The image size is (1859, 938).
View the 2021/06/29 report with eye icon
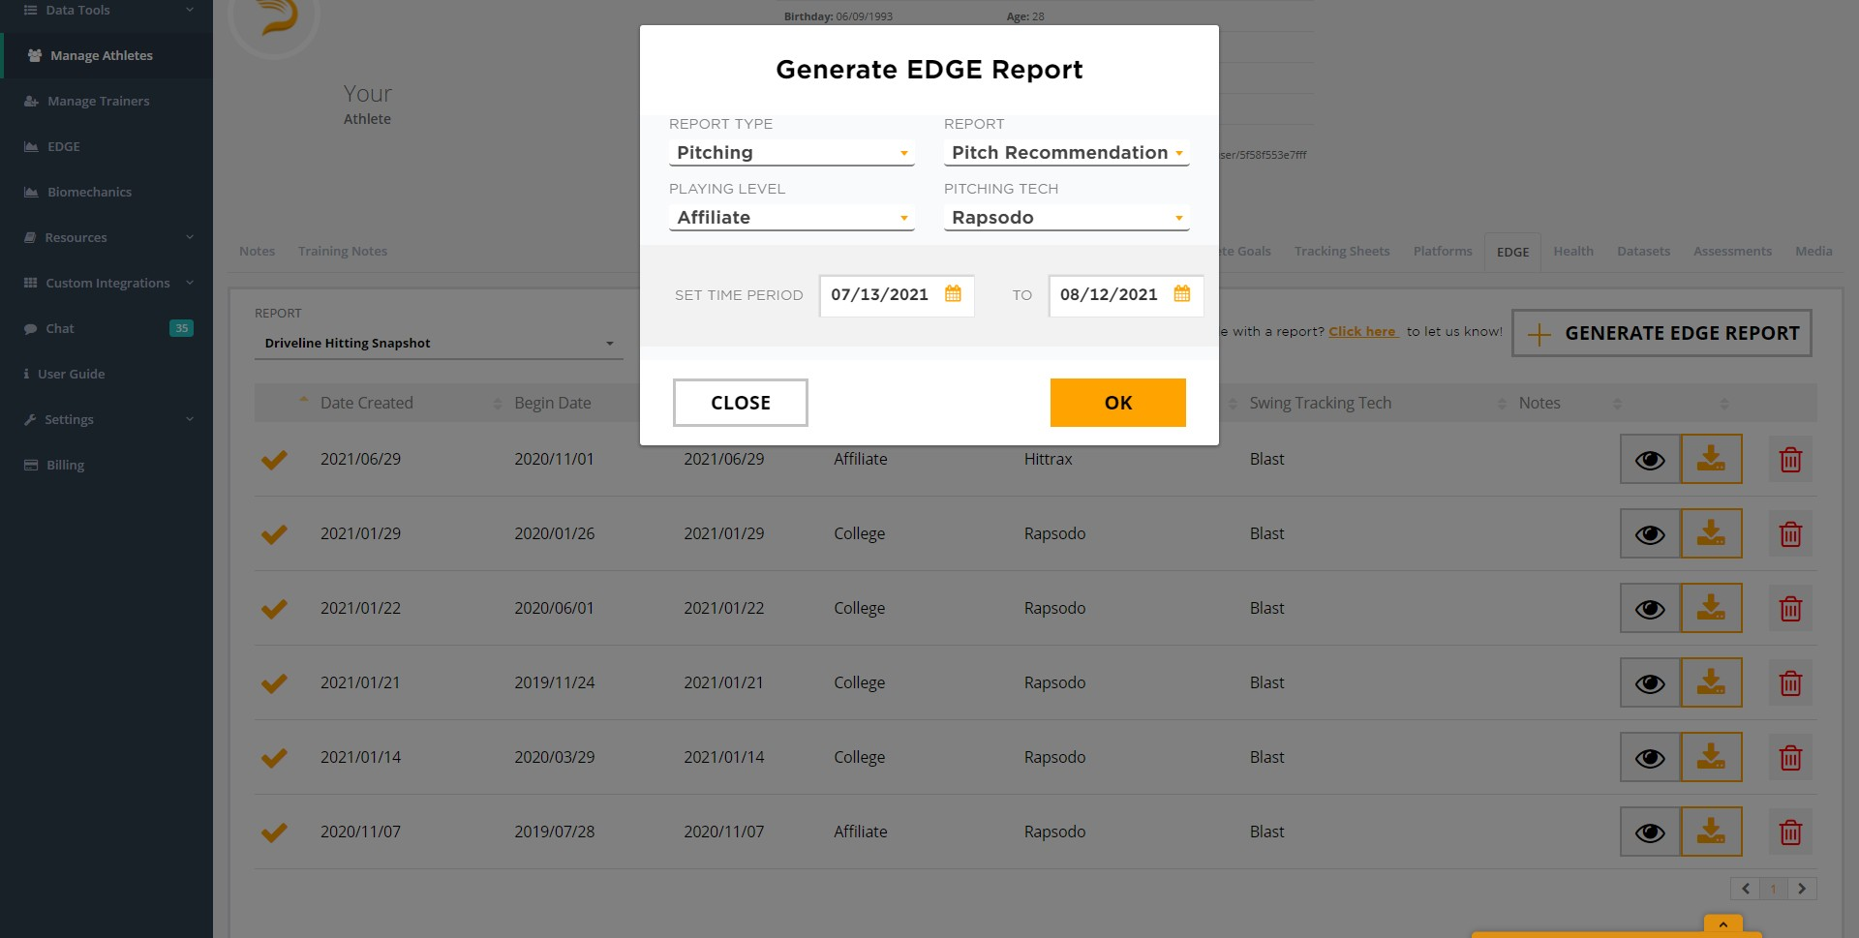pyautogui.click(x=1650, y=460)
